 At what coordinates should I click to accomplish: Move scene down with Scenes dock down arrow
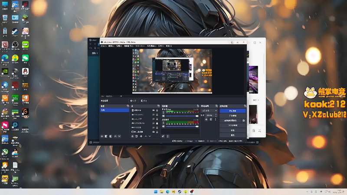click(x=119, y=136)
